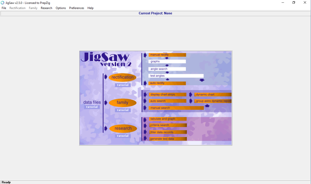Open the Research menu
Viewport: 311px width, 184px height.
pyautogui.click(x=46, y=8)
